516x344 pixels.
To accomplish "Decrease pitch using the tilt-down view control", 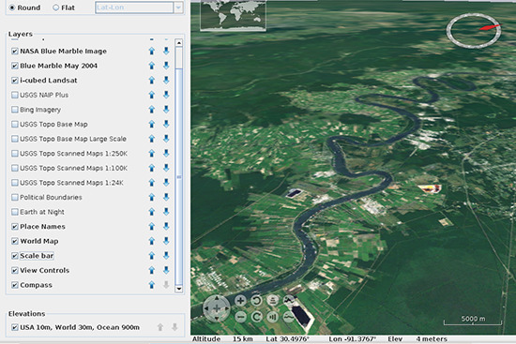I will point(273,317).
